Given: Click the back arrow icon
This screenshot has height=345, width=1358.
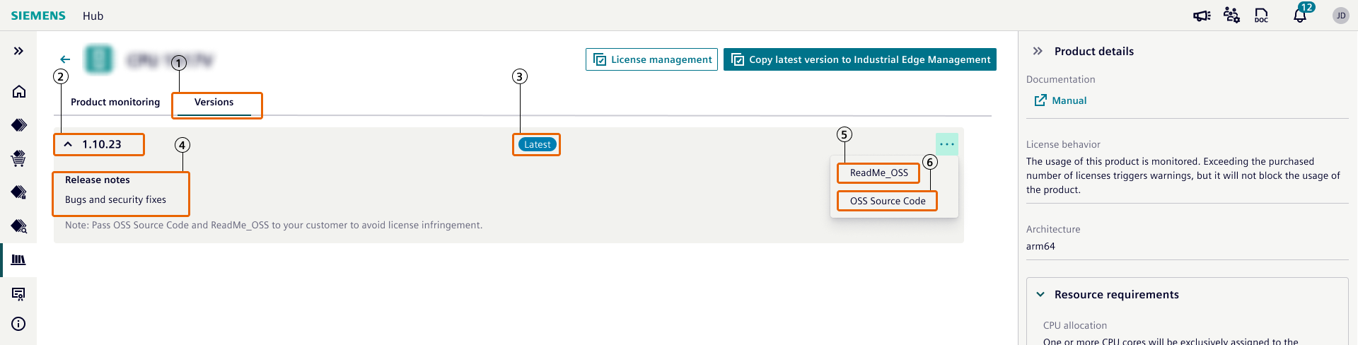Looking at the screenshot, I should (x=65, y=59).
